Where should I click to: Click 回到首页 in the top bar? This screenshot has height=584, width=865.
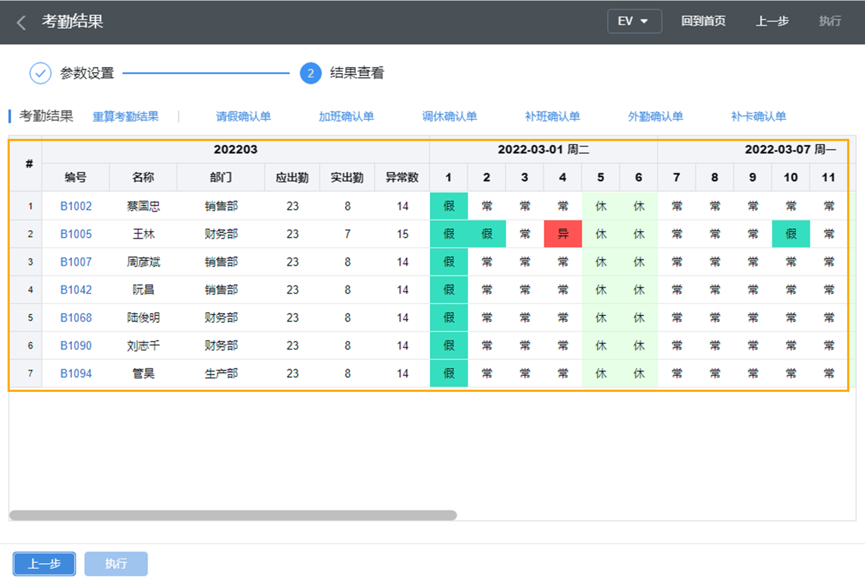703,21
